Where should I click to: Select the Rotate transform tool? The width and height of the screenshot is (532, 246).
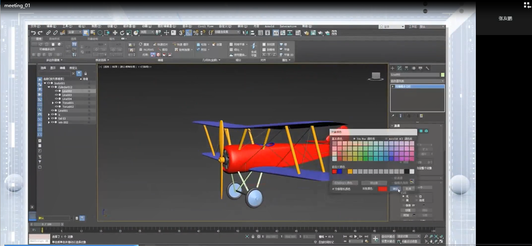(x=122, y=33)
